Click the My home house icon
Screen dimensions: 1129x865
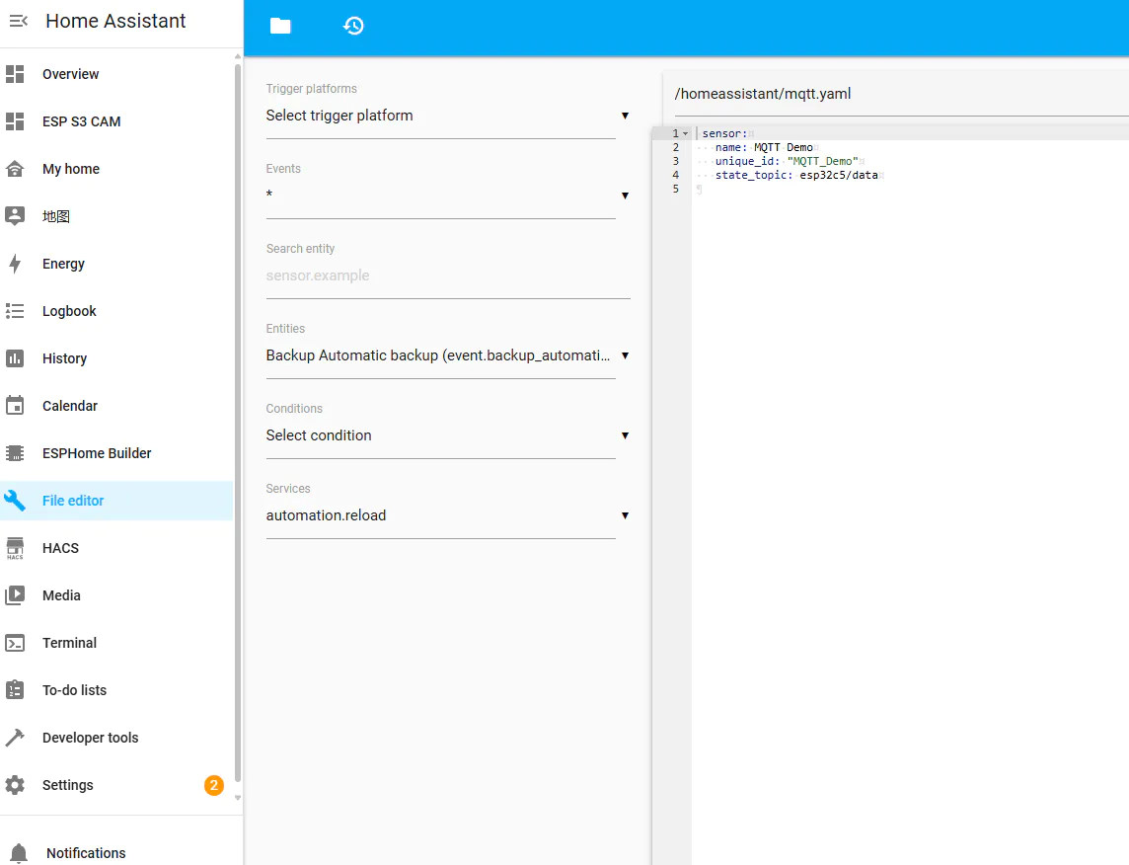[x=15, y=169]
